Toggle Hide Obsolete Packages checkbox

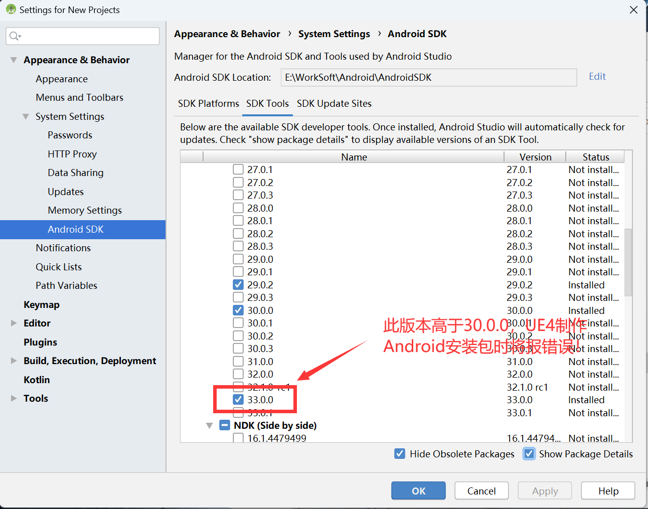coord(400,454)
